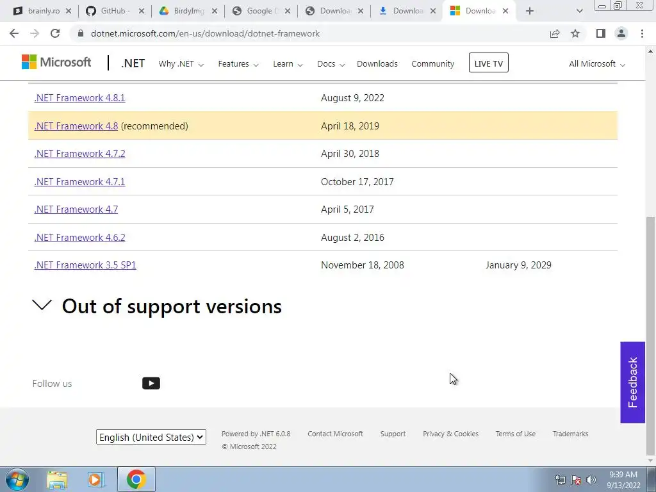Expand the Why .NET menu
The image size is (656, 492).
[x=181, y=63]
